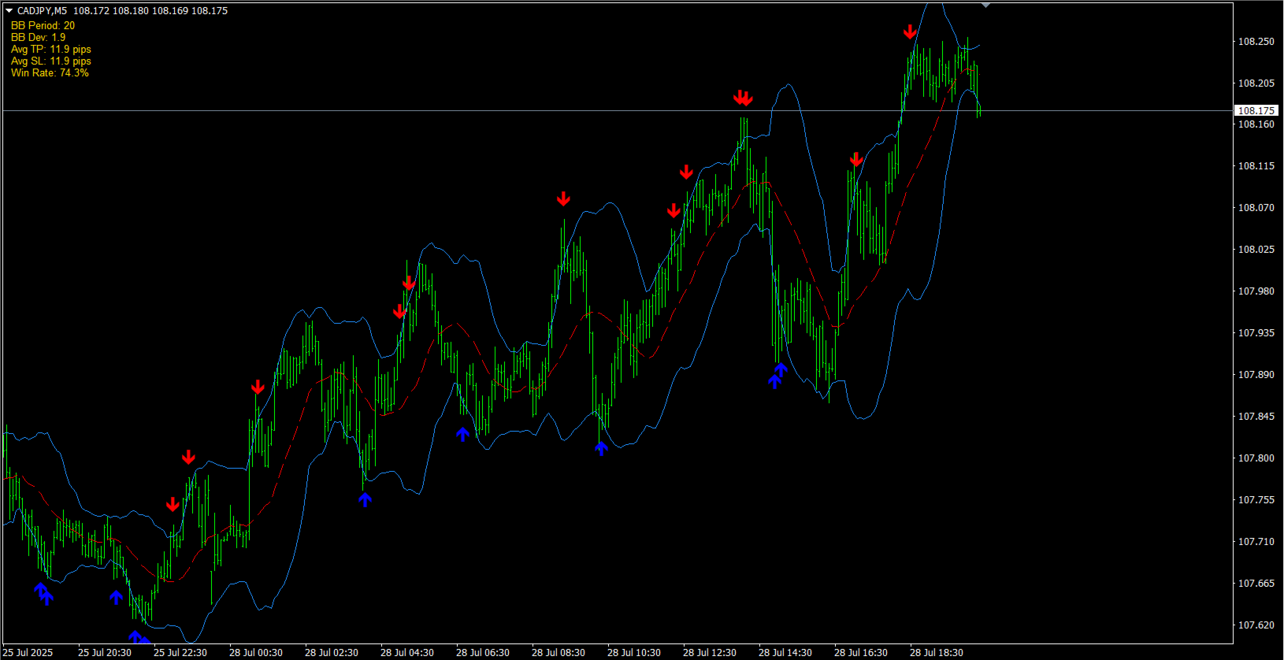1284x660 pixels.
Task: Click the 107.935 price scale label
Action: point(1256,333)
